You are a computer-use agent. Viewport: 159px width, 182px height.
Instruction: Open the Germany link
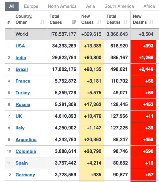tap(25, 175)
